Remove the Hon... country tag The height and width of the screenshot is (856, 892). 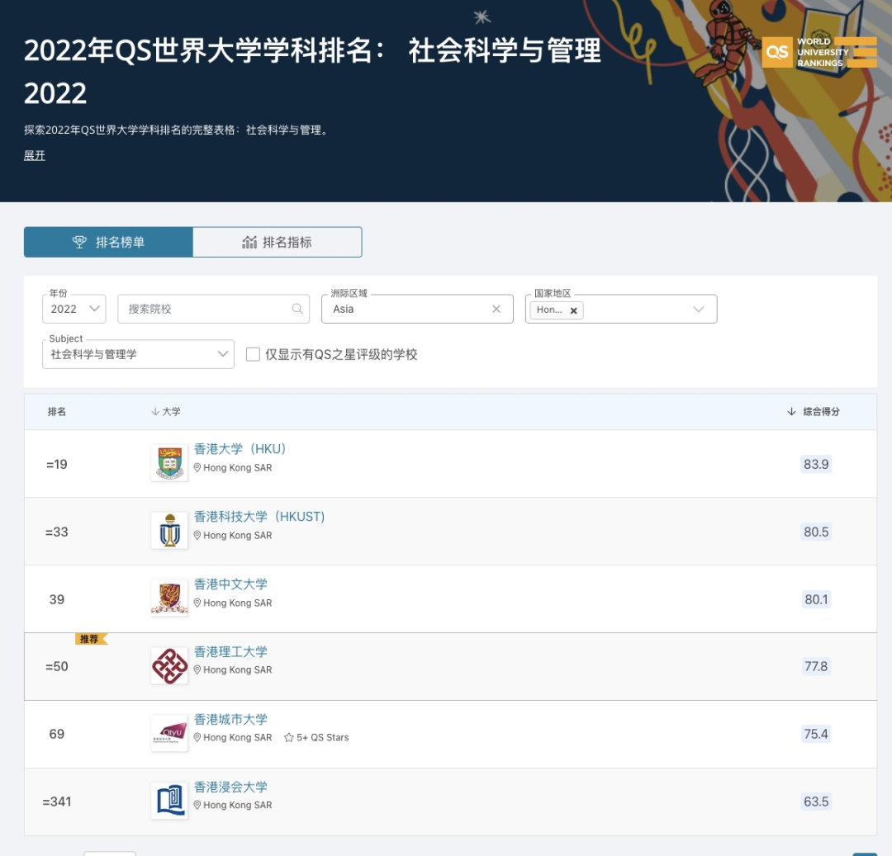click(x=573, y=310)
